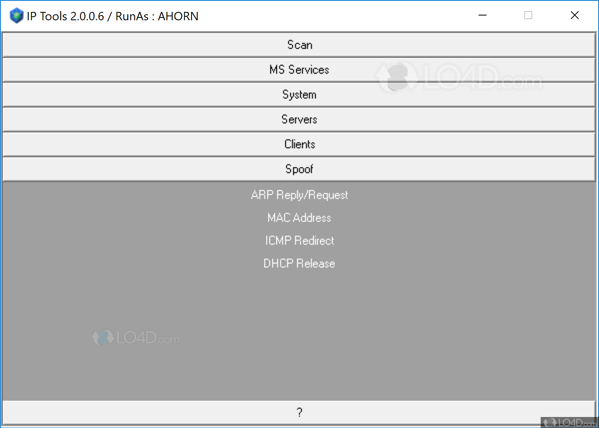Expand the System section

(299, 95)
